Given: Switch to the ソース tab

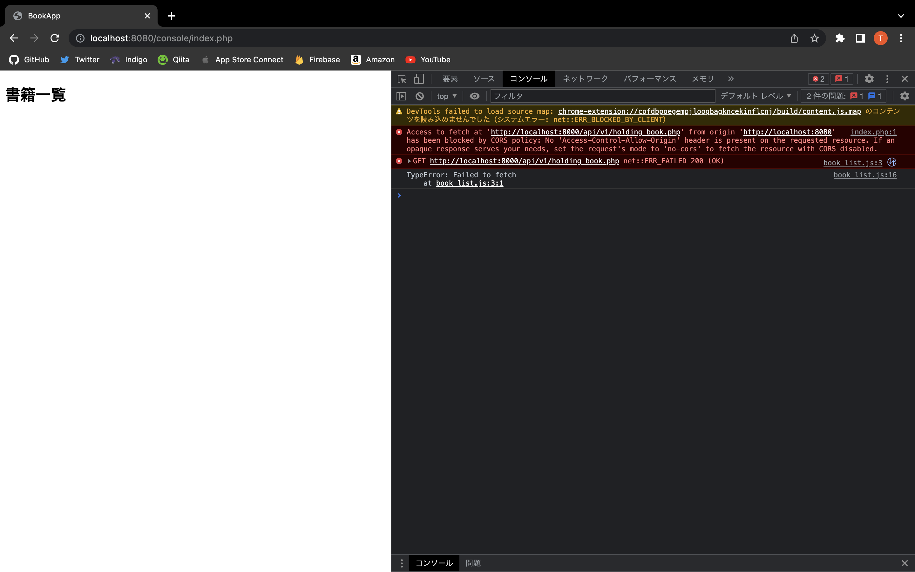Looking at the screenshot, I should [484, 79].
